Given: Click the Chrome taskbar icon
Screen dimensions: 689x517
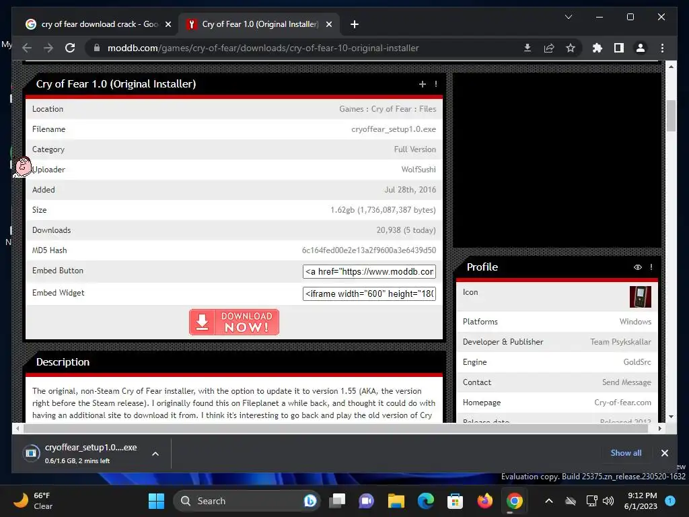Looking at the screenshot, I should (514, 501).
